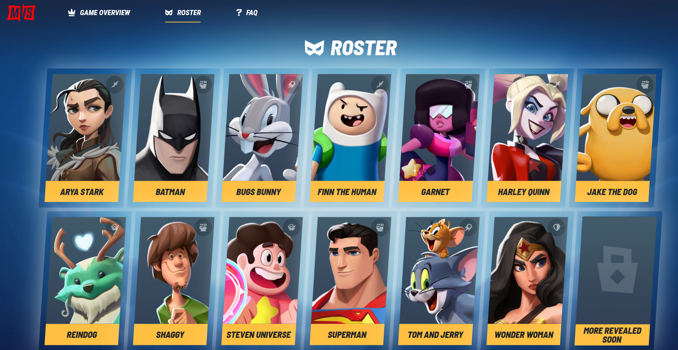Click the fist icon on Jake the Dog's card
The image size is (678, 350).
coord(645,84)
